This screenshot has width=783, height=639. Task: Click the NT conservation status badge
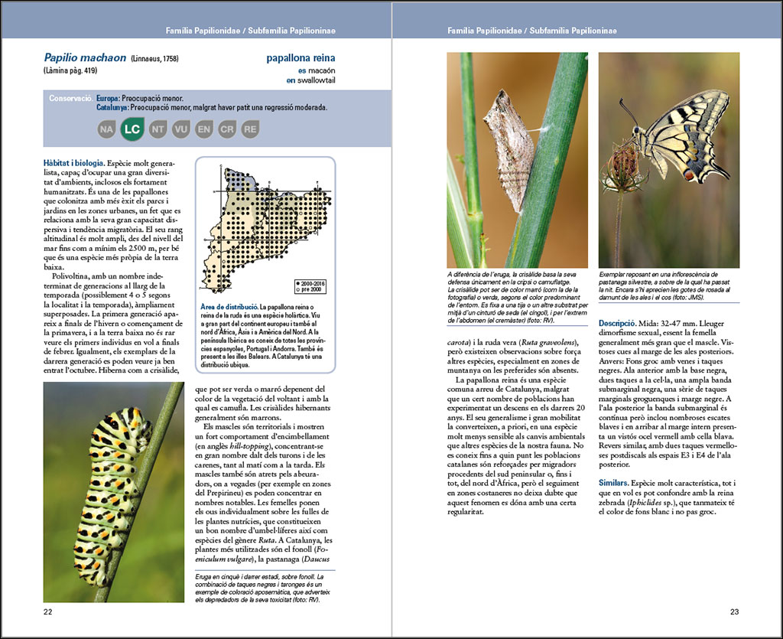158,129
